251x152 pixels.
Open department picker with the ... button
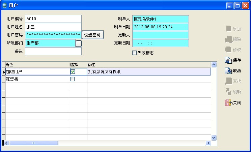[79, 43]
